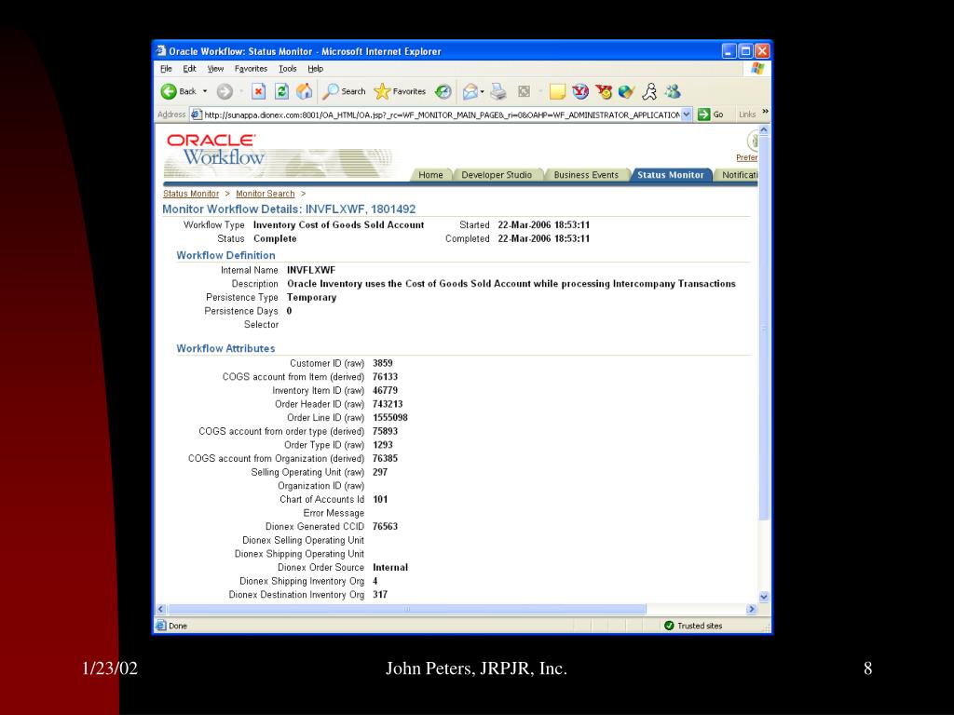
Task: Click the vertical scrollbar down arrow
Action: (764, 597)
